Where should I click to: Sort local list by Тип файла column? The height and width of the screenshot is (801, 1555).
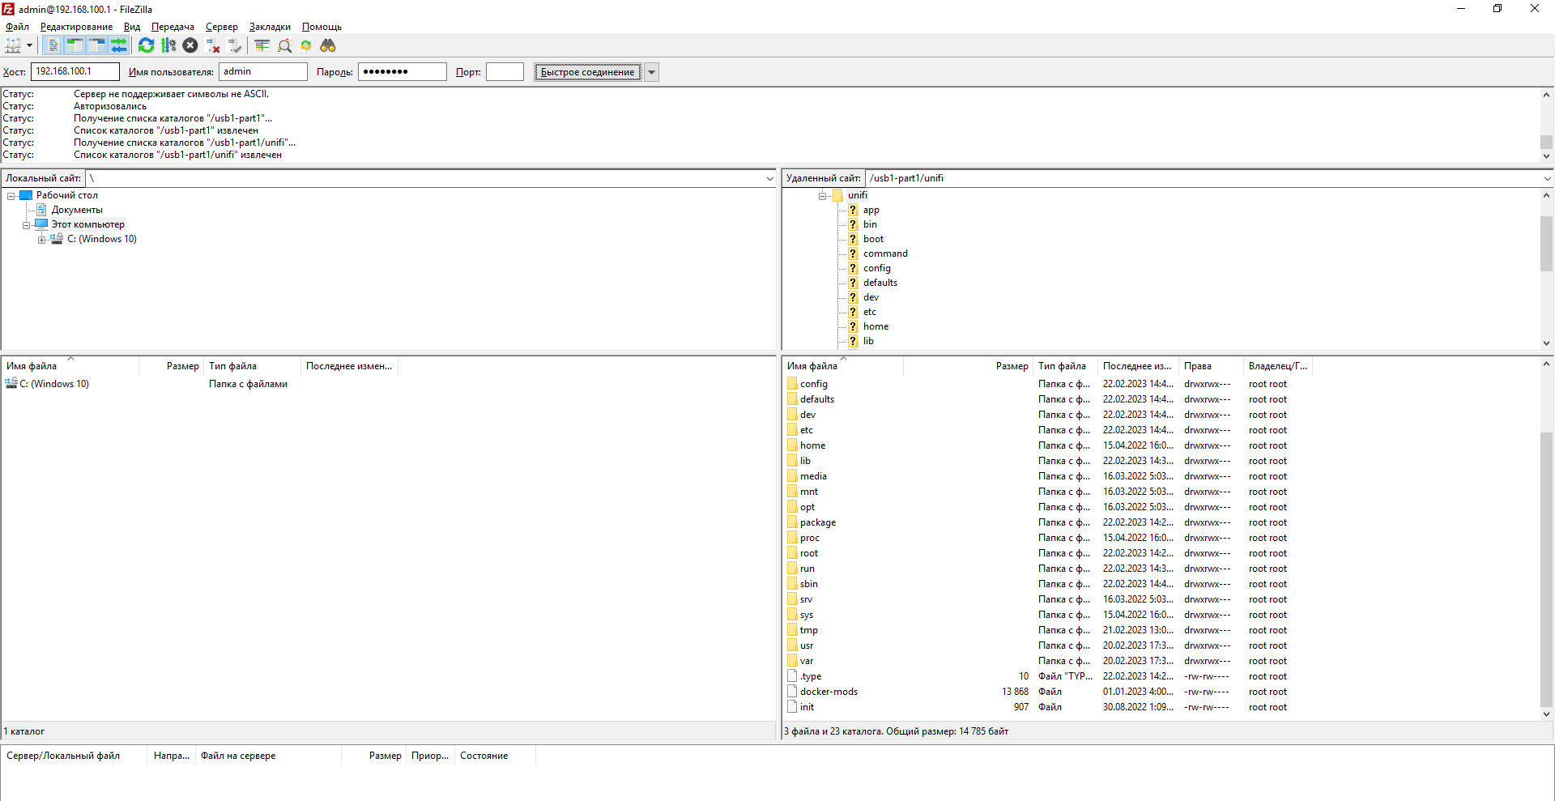[252, 366]
